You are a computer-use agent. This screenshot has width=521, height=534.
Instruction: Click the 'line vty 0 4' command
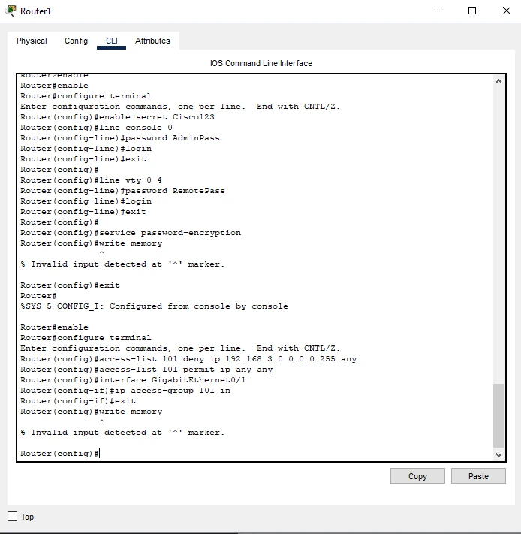(91, 180)
